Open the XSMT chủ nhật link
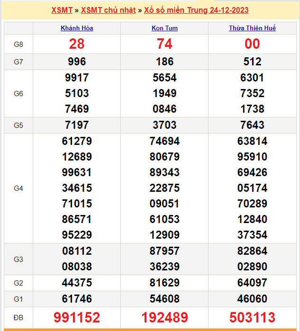 click(x=108, y=10)
